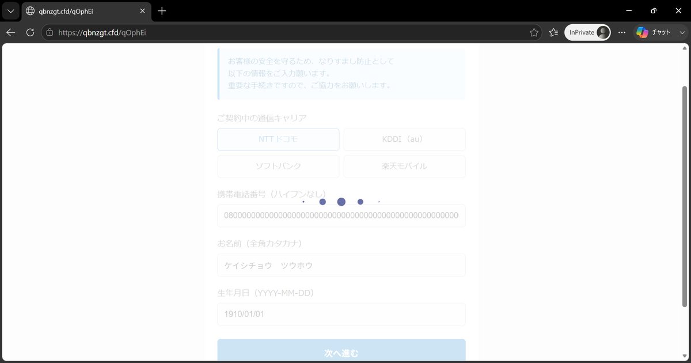This screenshot has height=363, width=691.
Task: Choose ソフトバンク carrier option
Action: tap(278, 167)
